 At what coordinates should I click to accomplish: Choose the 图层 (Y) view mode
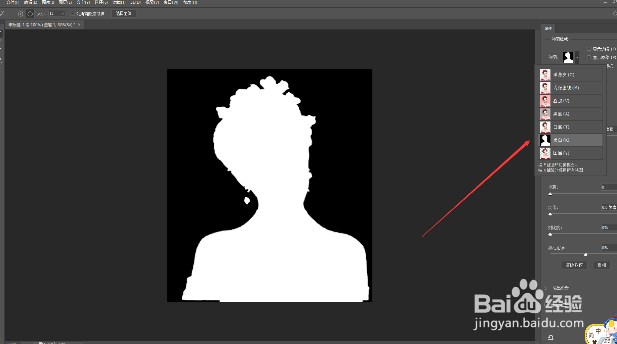570,153
